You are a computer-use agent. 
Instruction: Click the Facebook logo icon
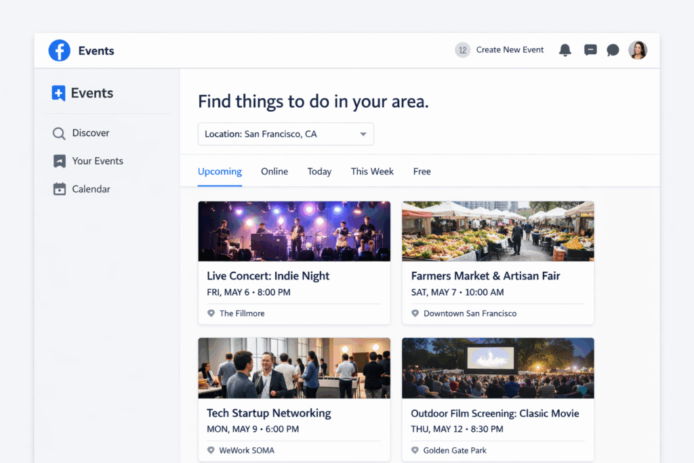59,50
